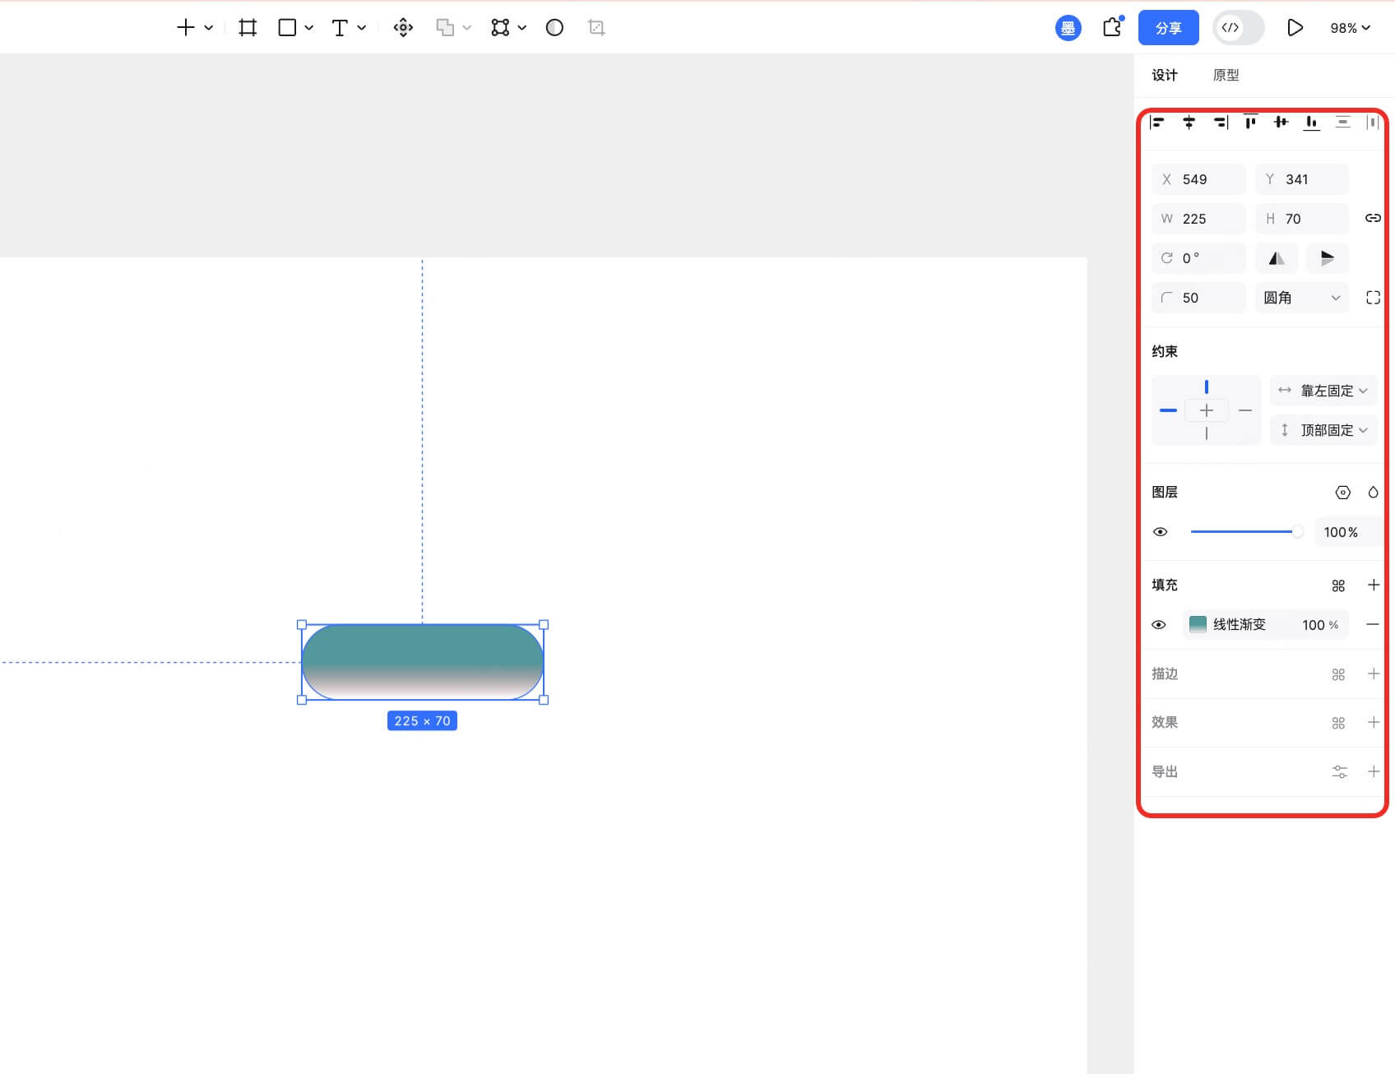Toggle the code mode switch
Image resolution: width=1395 pixels, height=1074 pixels.
[x=1238, y=28]
